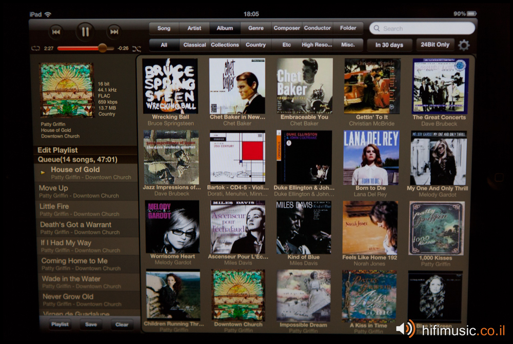Open A Kiss in Time album
The height and width of the screenshot is (344, 513).
pyautogui.click(x=369, y=296)
